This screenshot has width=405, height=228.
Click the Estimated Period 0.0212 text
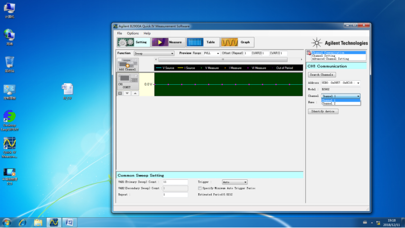215,194
